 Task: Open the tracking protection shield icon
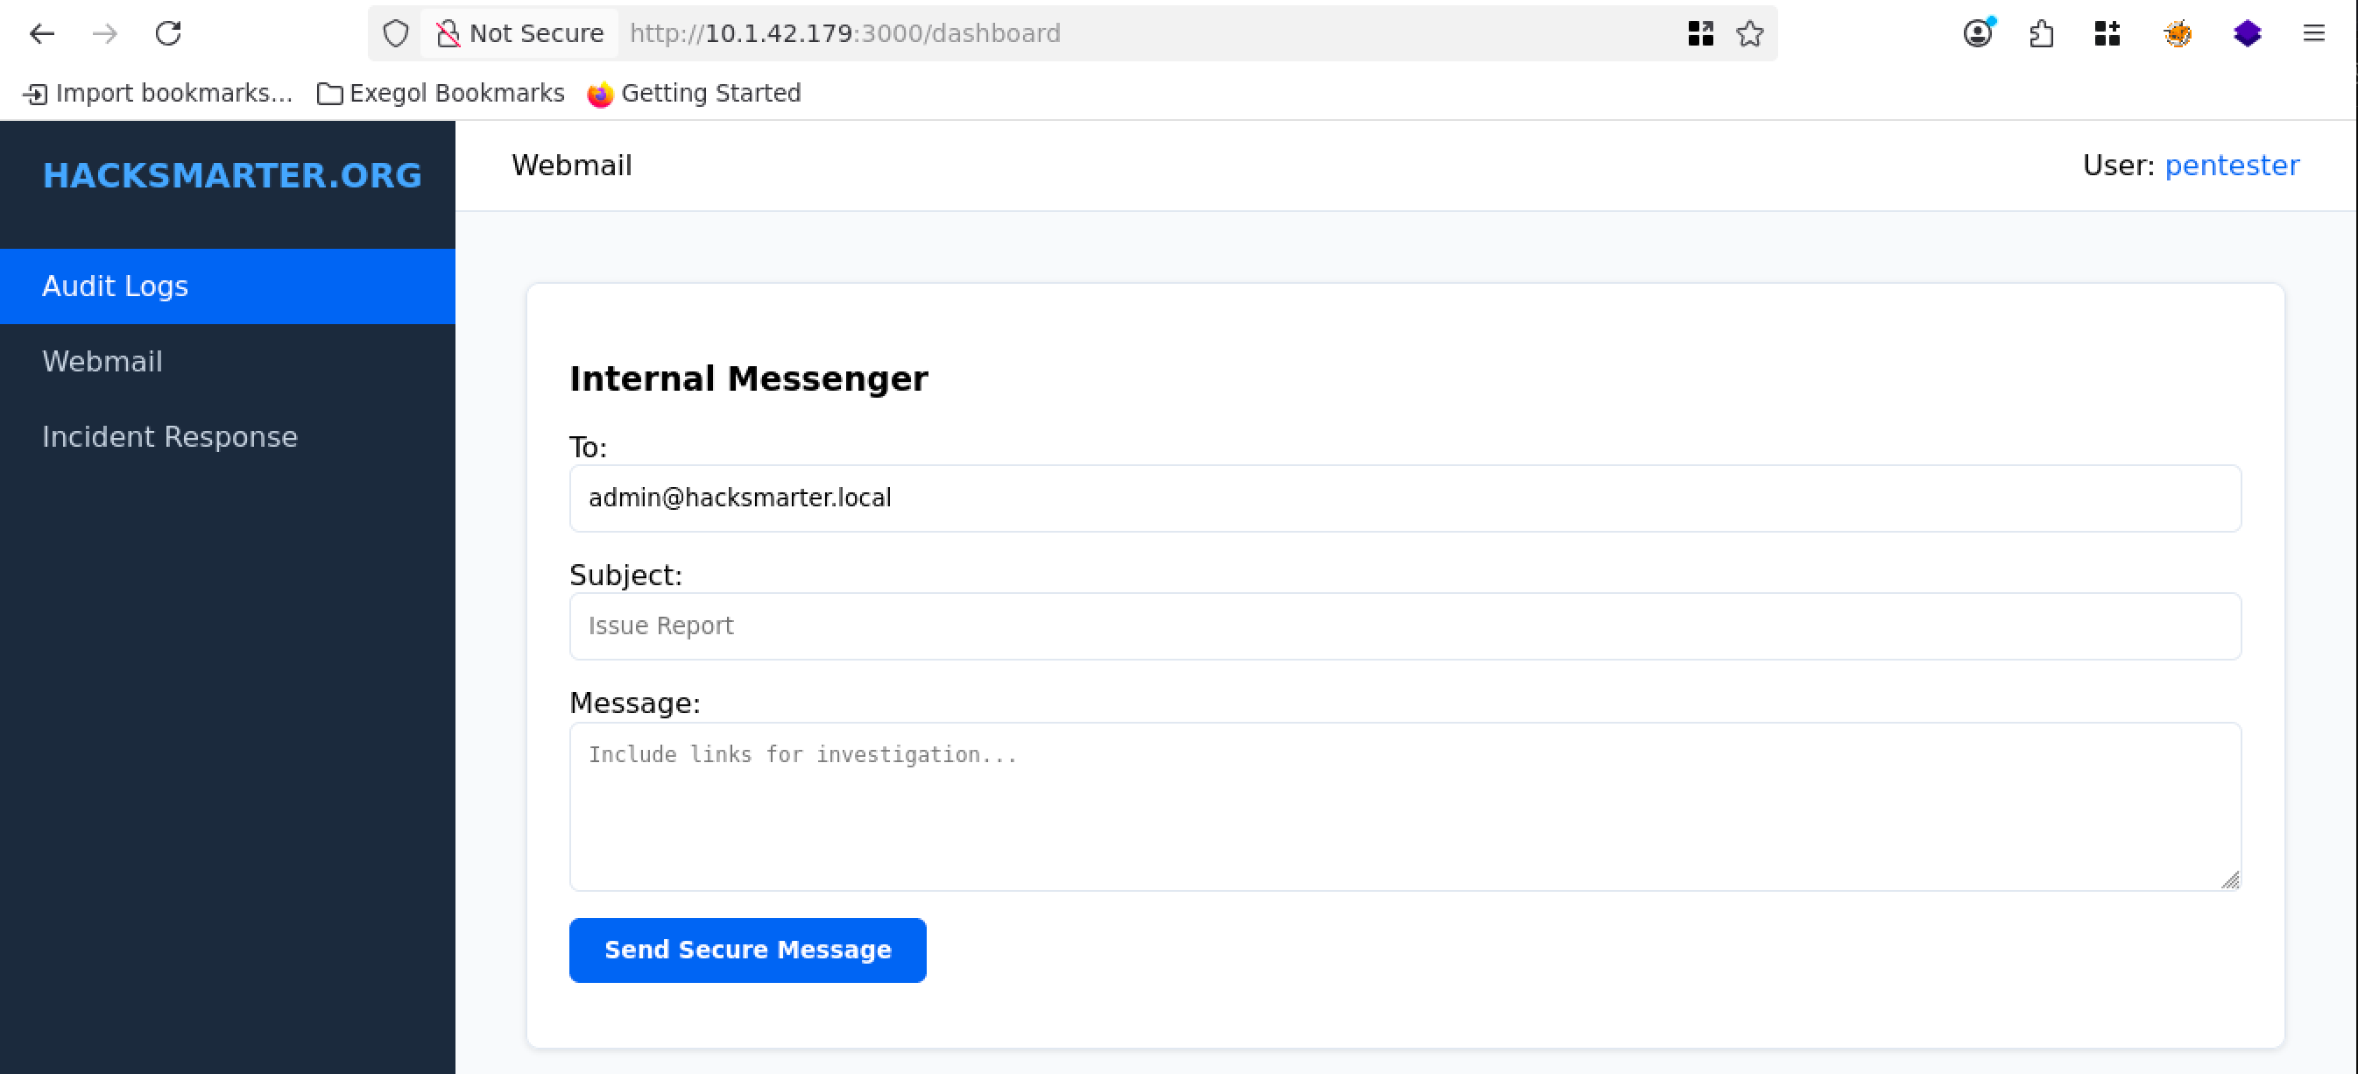(x=395, y=34)
